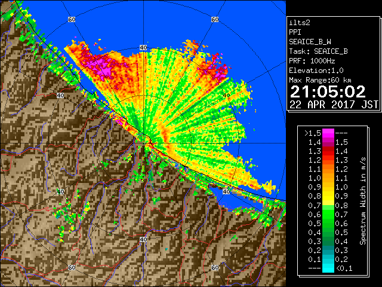Viewport: 382px width, 287px height.
Task: Click the southwest 60 km ring label
Action: click(72, 268)
